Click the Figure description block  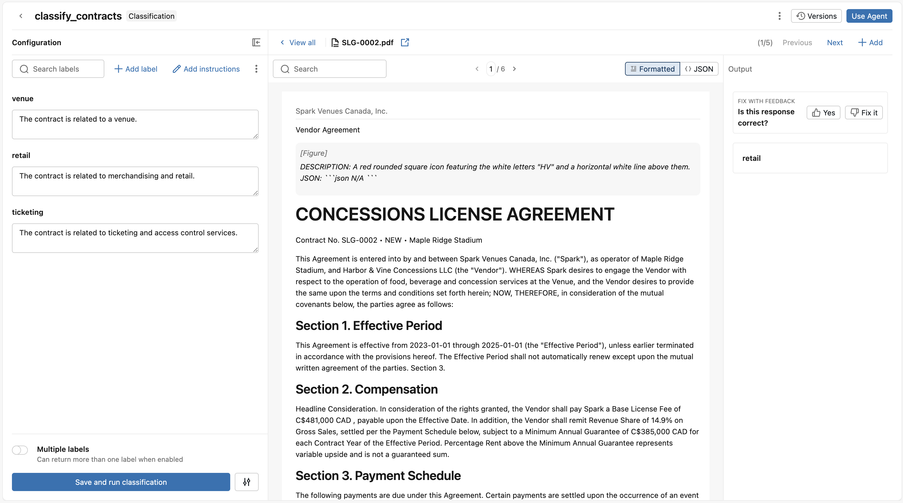tap(498, 169)
